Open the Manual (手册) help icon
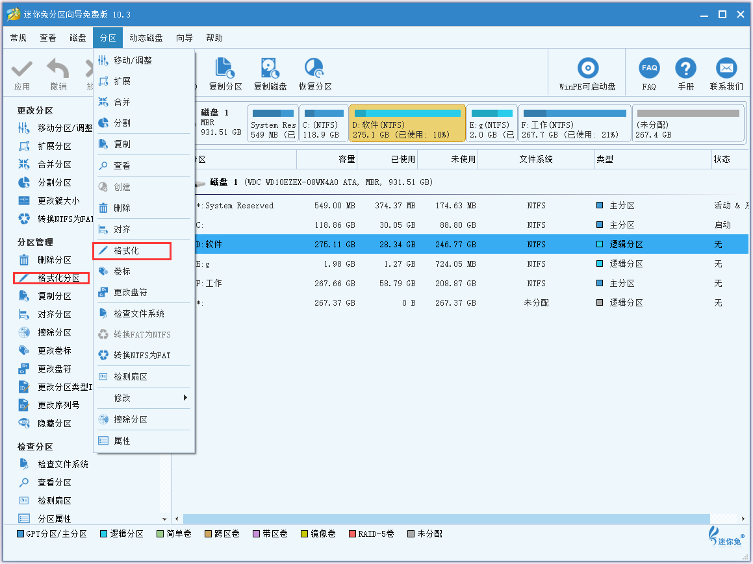Image resolution: width=753 pixels, height=564 pixels. 686,68
